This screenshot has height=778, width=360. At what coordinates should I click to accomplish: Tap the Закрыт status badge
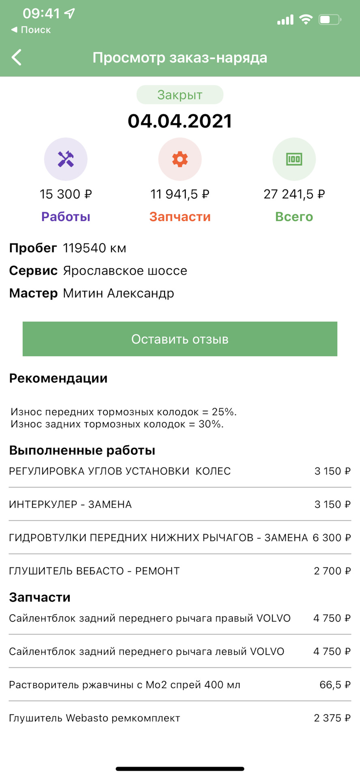click(180, 95)
